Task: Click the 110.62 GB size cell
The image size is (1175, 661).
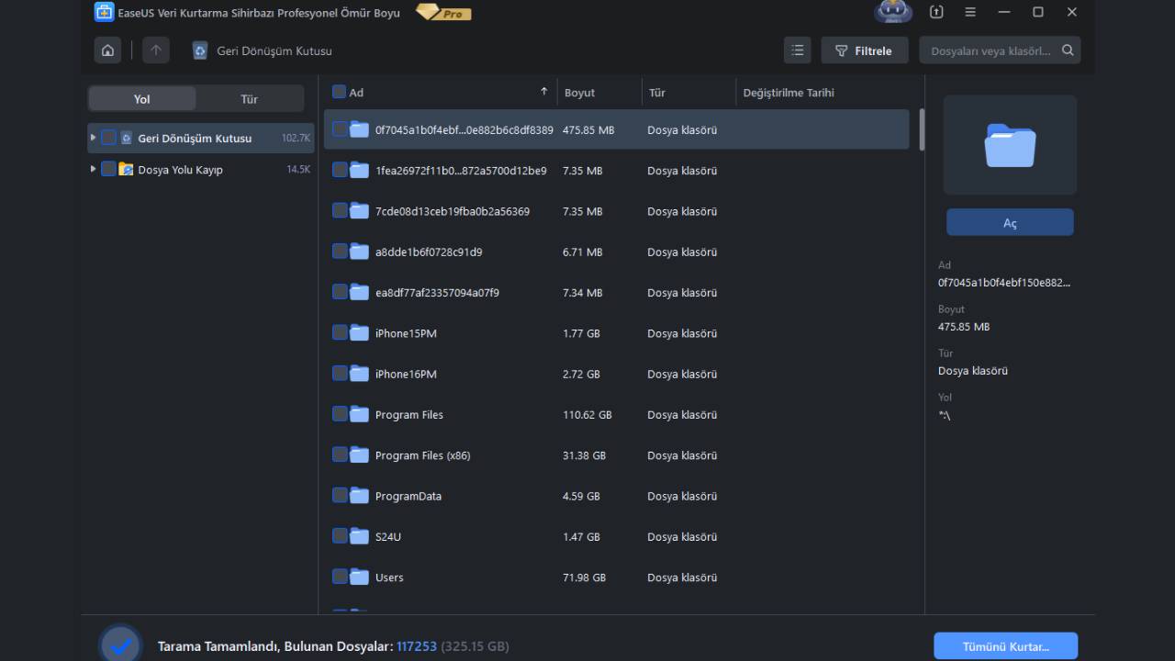Action: pos(587,415)
